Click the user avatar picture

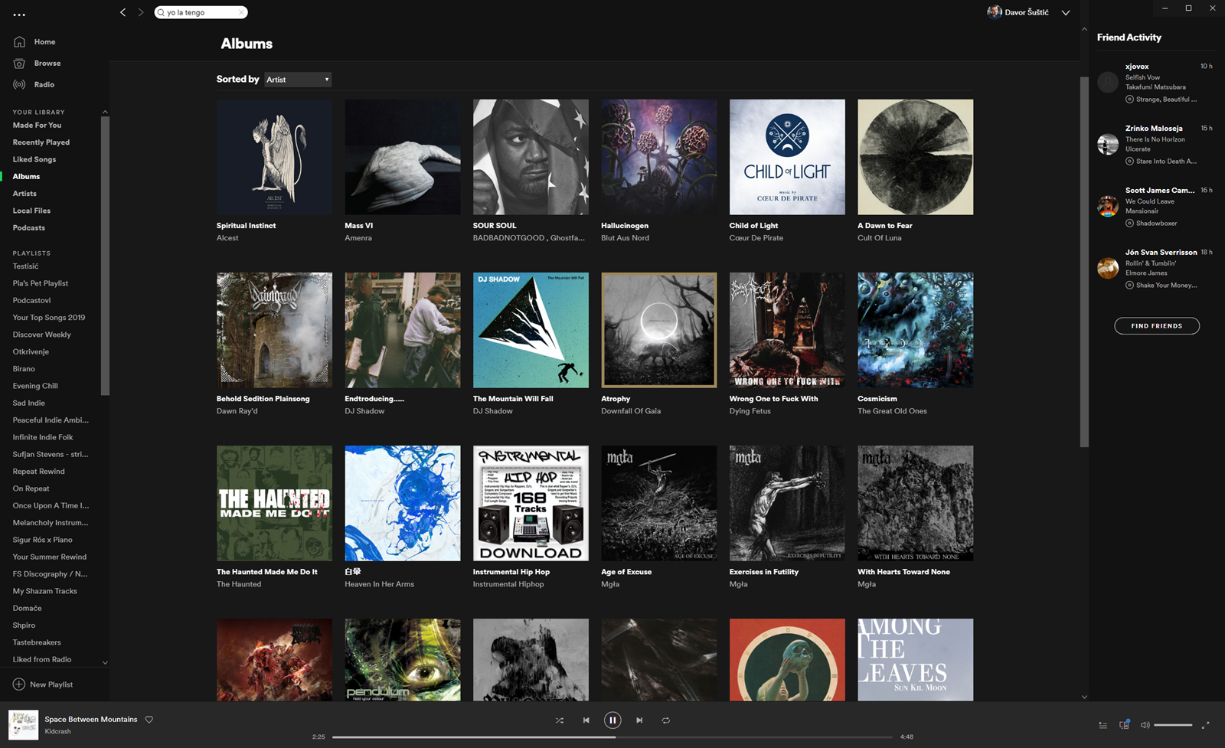[x=994, y=12]
